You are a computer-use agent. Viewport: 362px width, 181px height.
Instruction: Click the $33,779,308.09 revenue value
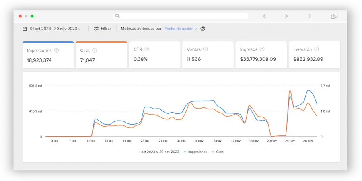pyautogui.click(x=258, y=59)
